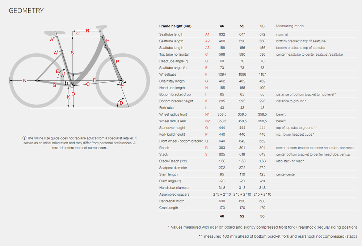Select the 56 column header beside Measuring mode
The width and height of the screenshot is (362, 246).
point(262,26)
